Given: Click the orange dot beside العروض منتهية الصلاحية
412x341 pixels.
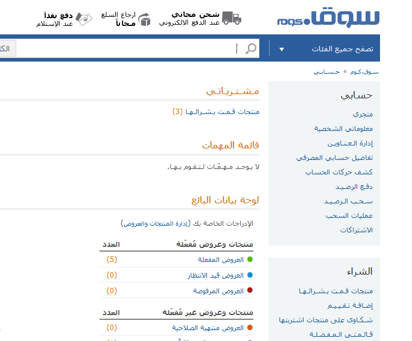Looking at the screenshot, I should pos(250,328).
